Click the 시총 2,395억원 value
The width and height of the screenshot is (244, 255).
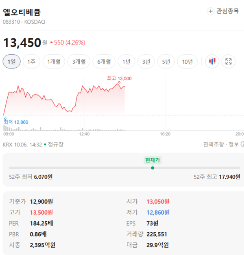[43, 245]
